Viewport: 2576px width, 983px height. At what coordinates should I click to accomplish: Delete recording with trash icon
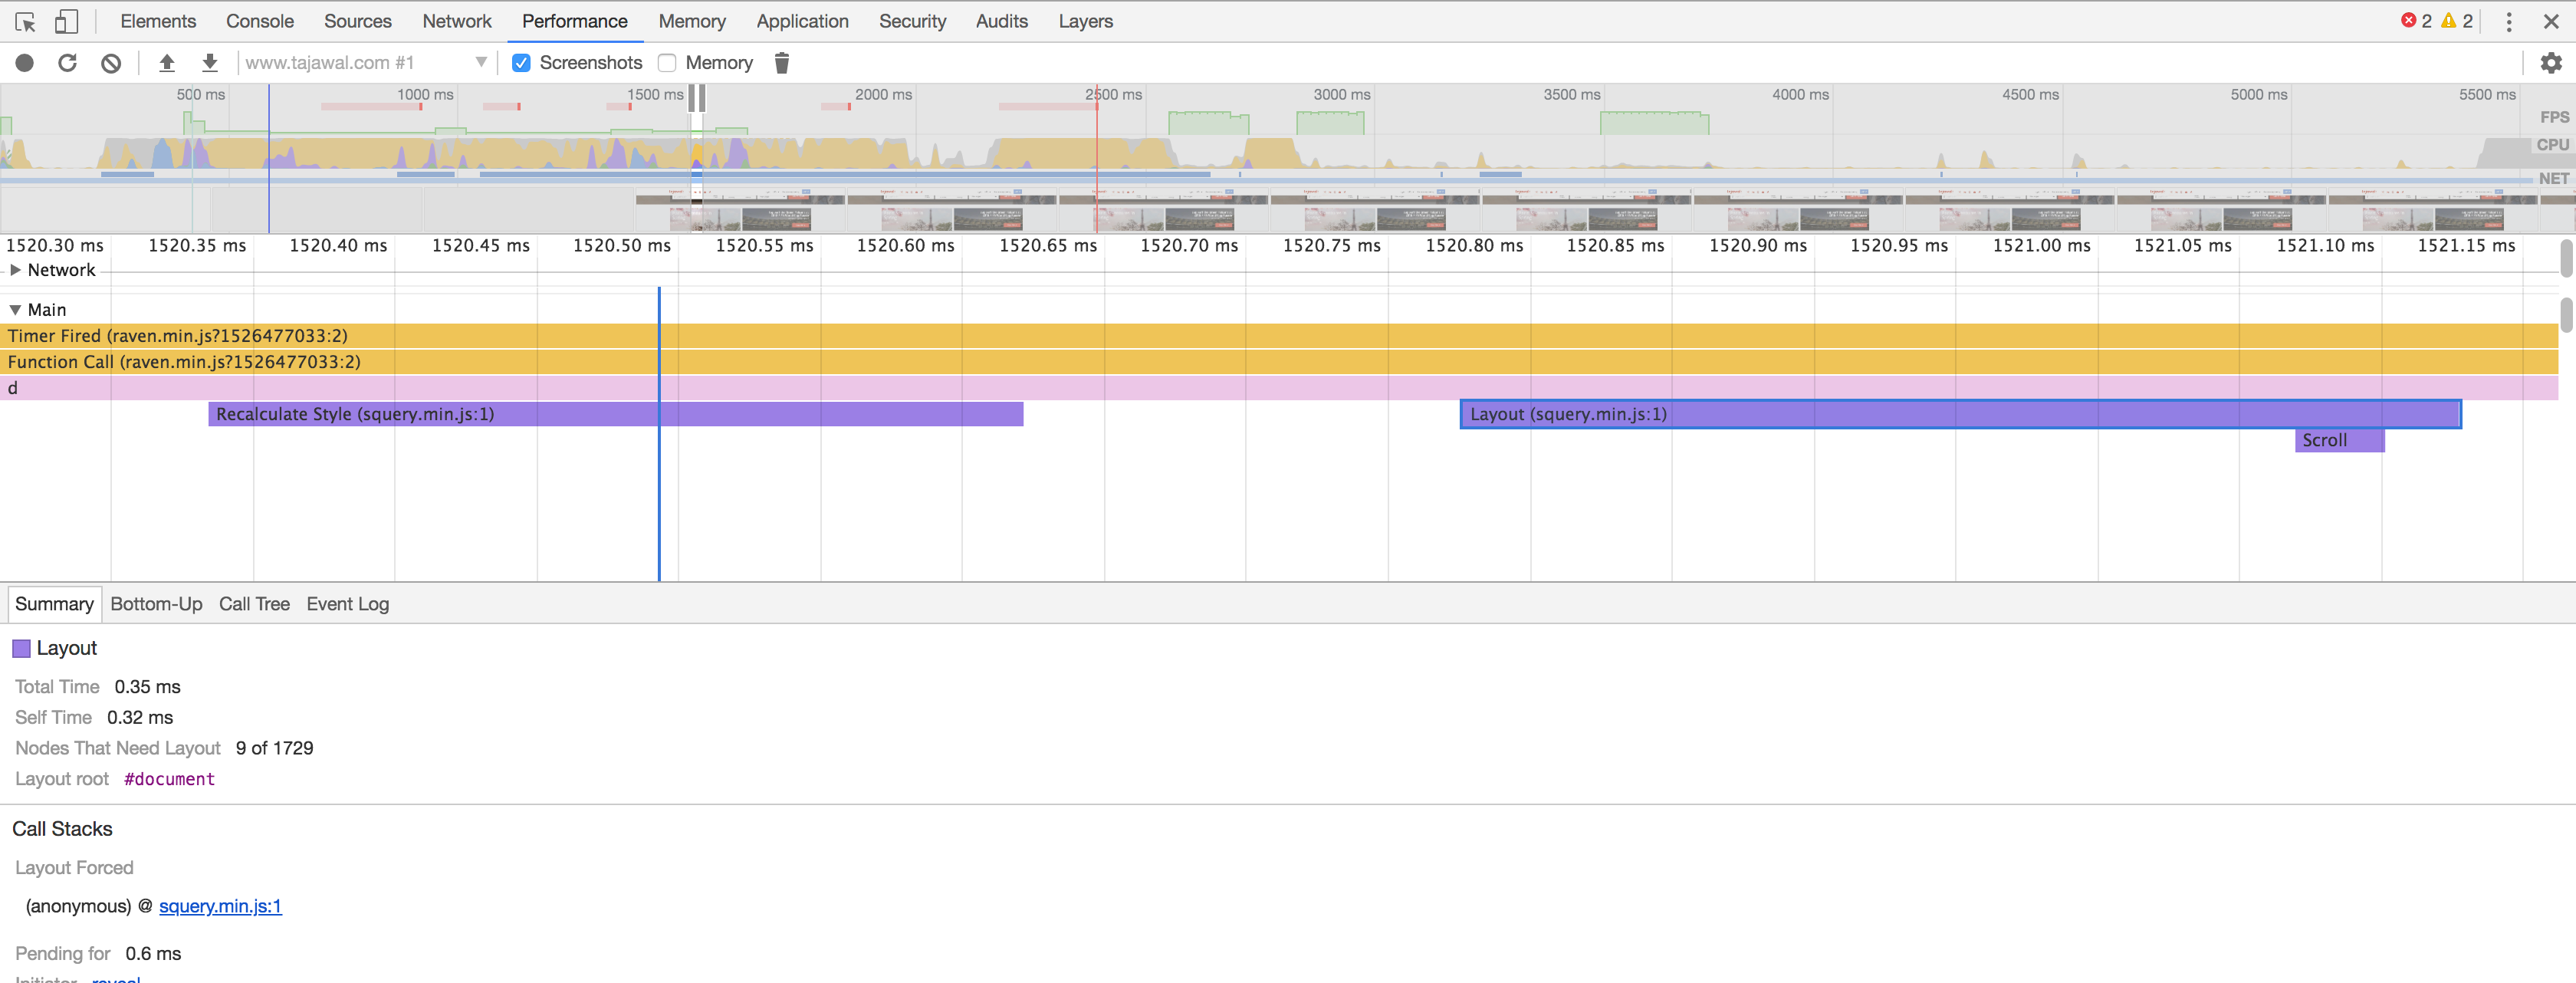[781, 62]
